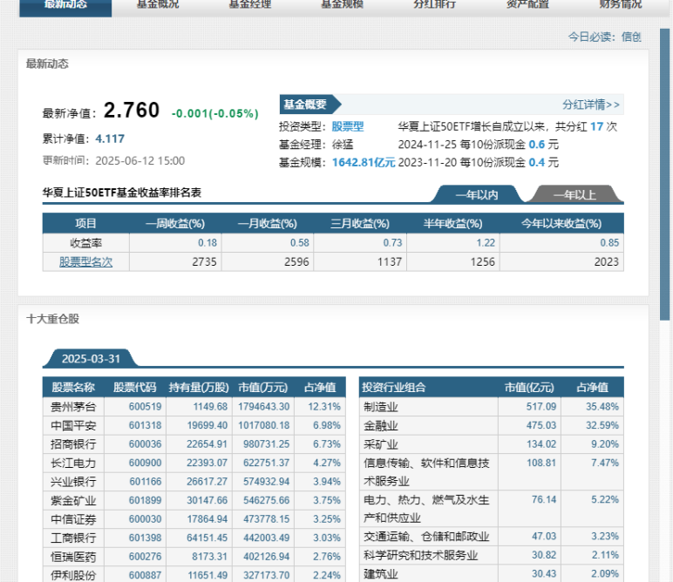Click the year-to-date return value 0.85
The image size is (673, 582).
609,243
